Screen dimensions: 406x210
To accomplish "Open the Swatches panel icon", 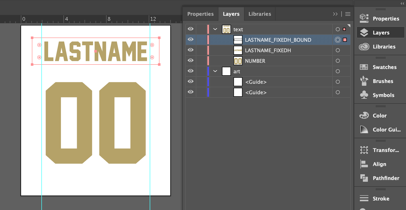I will 364,67.
